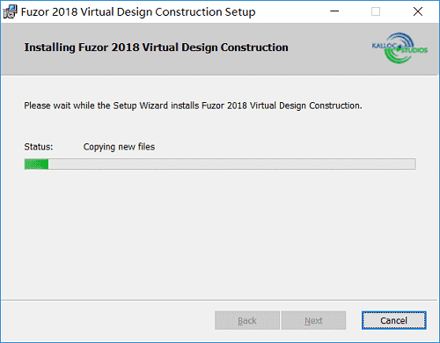The height and width of the screenshot is (343, 440).
Task: Minimize the Fuzor Setup window
Action: 334,11
